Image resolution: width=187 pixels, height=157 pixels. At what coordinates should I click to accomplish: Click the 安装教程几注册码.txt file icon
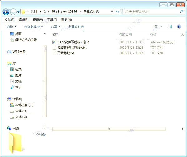[x=54, y=48]
